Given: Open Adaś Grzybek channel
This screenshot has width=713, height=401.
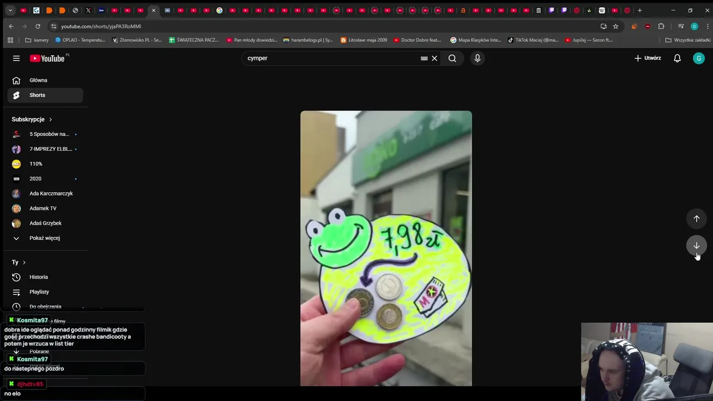Looking at the screenshot, I should 45,223.
